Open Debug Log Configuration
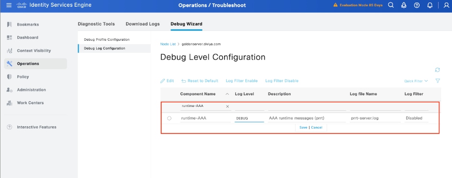 104,48
